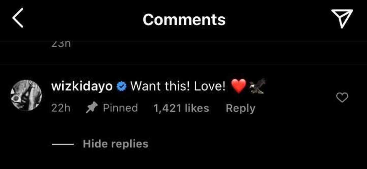Image resolution: width=367 pixels, height=169 pixels.
Task: Click the Comments header title
Action: pyautogui.click(x=184, y=19)
